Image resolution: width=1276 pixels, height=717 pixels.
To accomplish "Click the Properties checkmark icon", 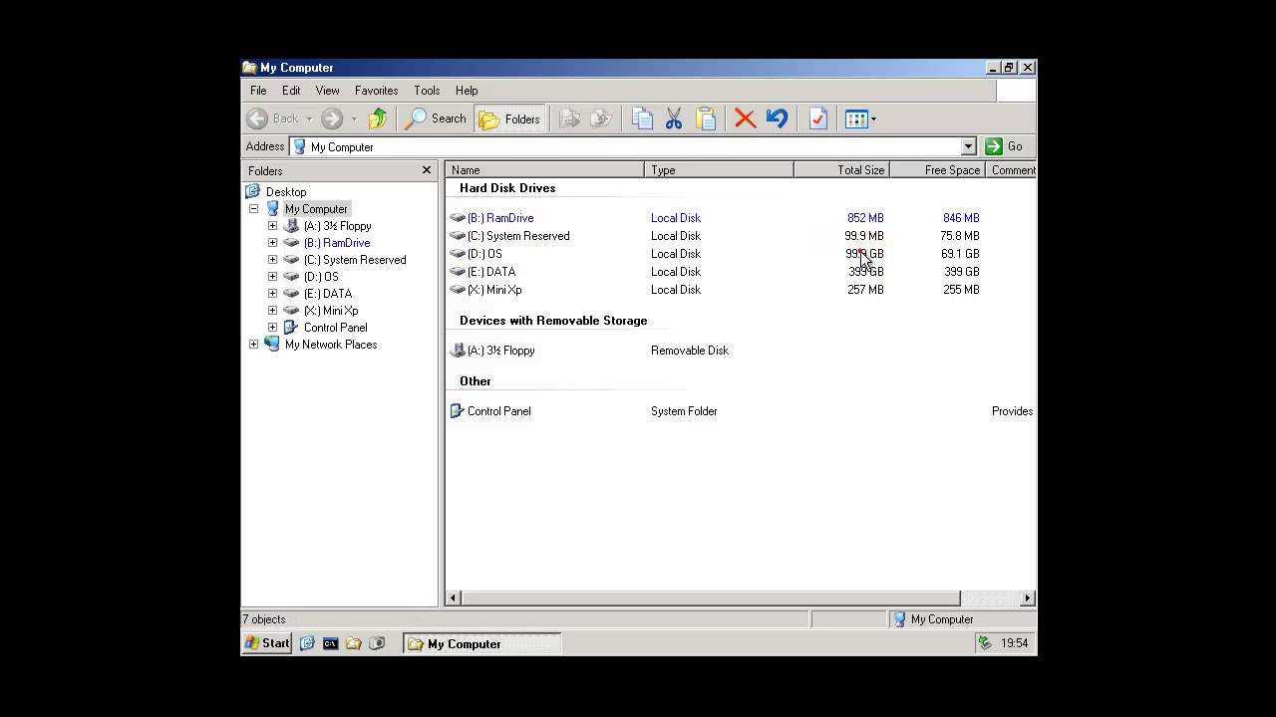I will coord(818,119).
